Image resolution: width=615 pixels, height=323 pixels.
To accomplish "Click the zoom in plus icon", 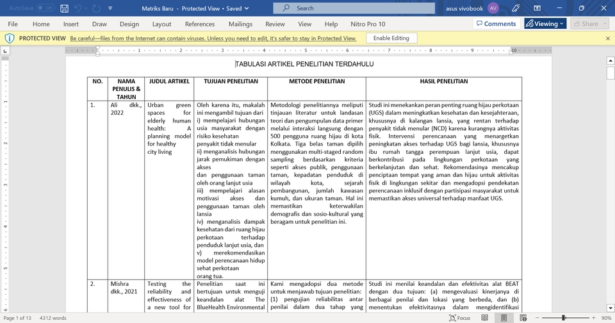I will 592,318.
